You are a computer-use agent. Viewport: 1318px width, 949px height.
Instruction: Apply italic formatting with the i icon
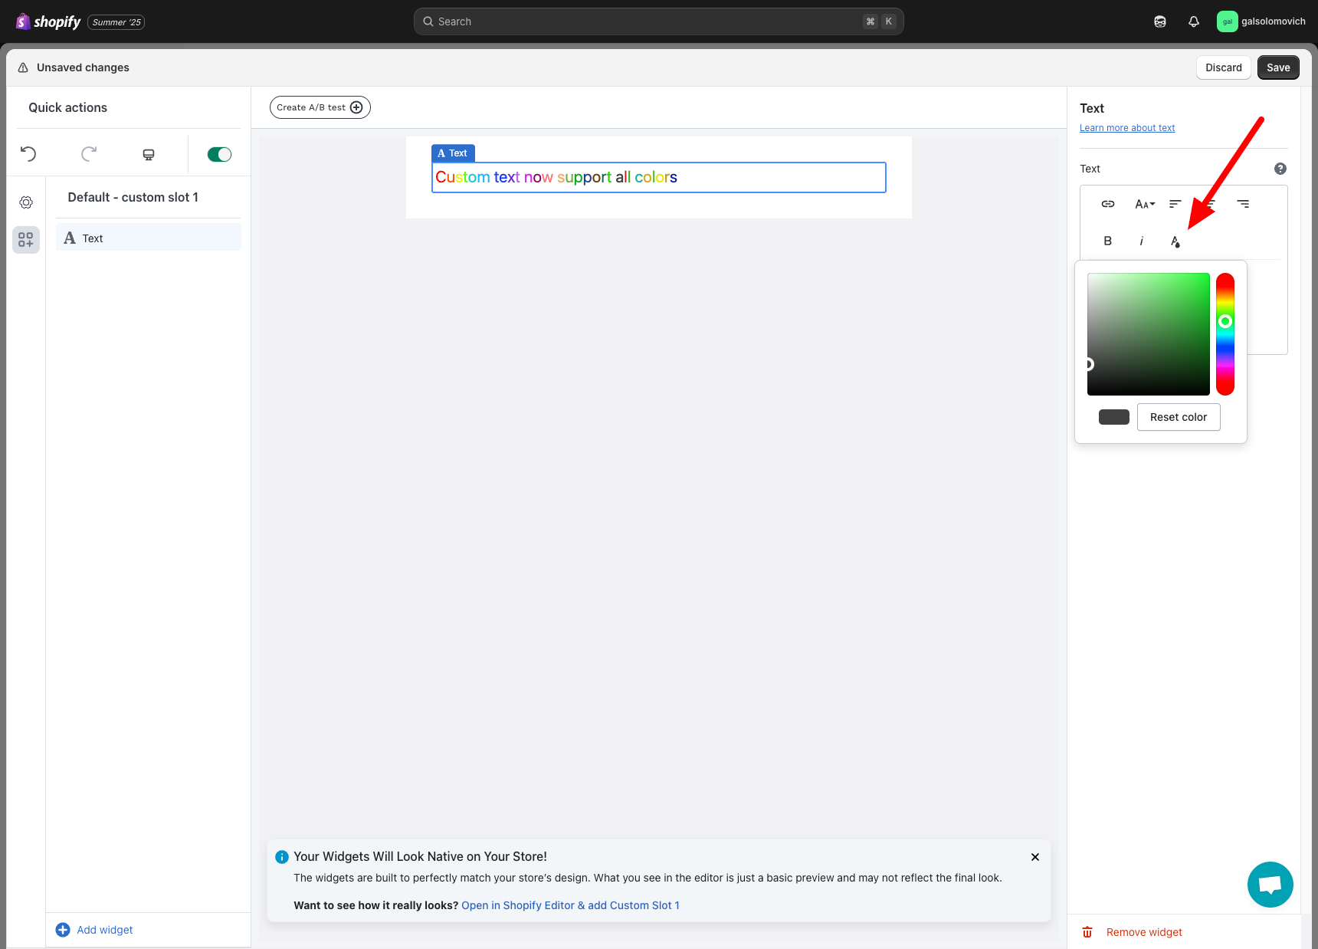click(x=1141, y=241)
